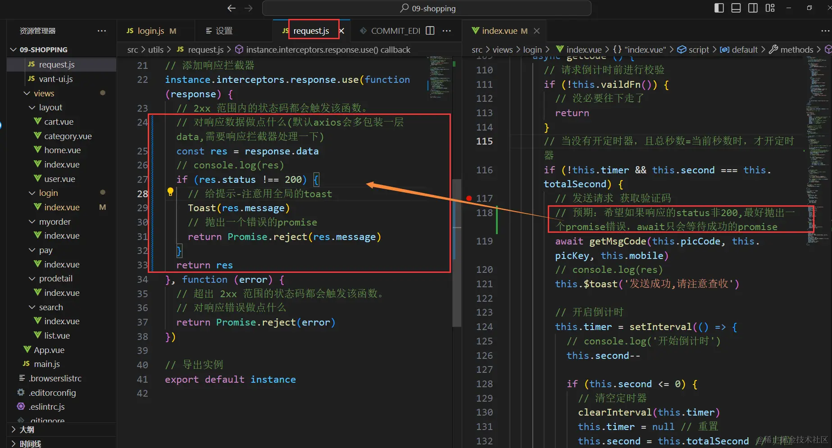Switch to COMMIT_EDITMSG tab
This screenshot has width=832, height=448.
click(x=390, y=31)
